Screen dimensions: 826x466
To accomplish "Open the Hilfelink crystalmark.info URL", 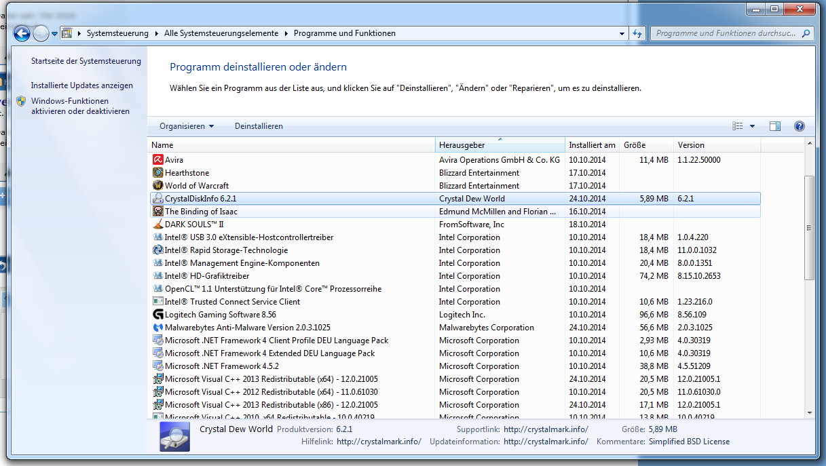I will pos(379,442).
